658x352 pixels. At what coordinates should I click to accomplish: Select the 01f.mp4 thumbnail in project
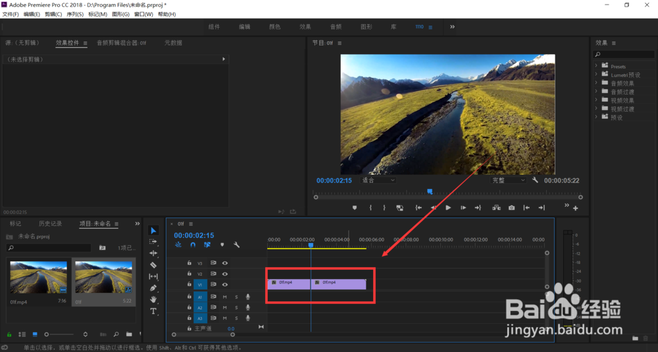pyautogui.click(x=39, y=277)
